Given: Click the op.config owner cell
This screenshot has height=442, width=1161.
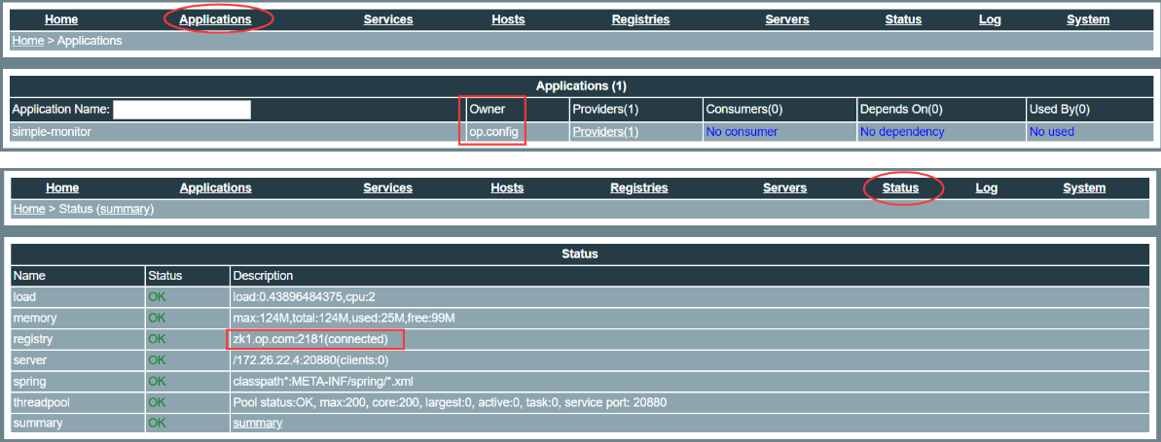Looking at the screenshot, I should click(517, 131).
